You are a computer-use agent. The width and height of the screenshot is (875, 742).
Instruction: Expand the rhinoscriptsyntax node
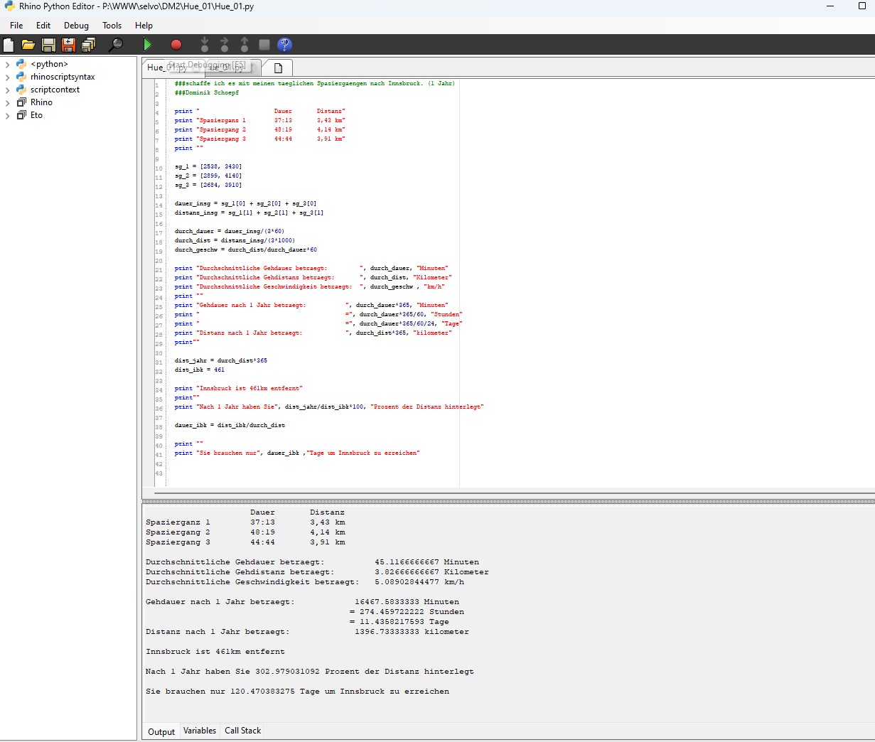(x=7, y=76)
